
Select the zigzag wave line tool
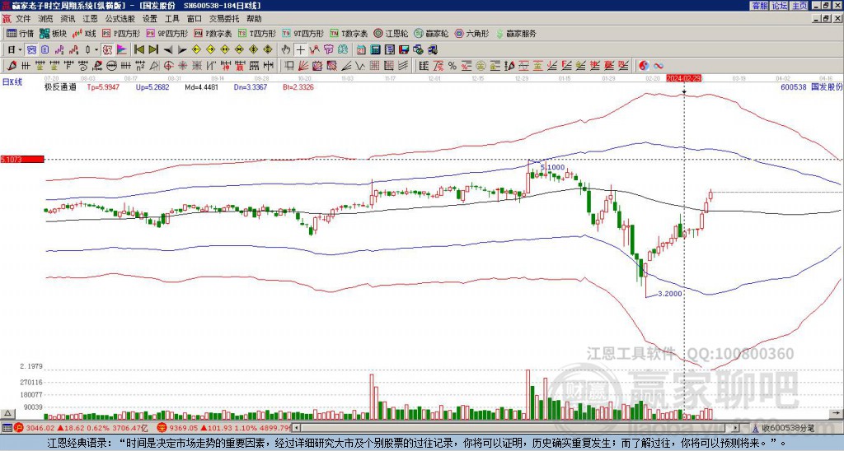tap(359, 66)
